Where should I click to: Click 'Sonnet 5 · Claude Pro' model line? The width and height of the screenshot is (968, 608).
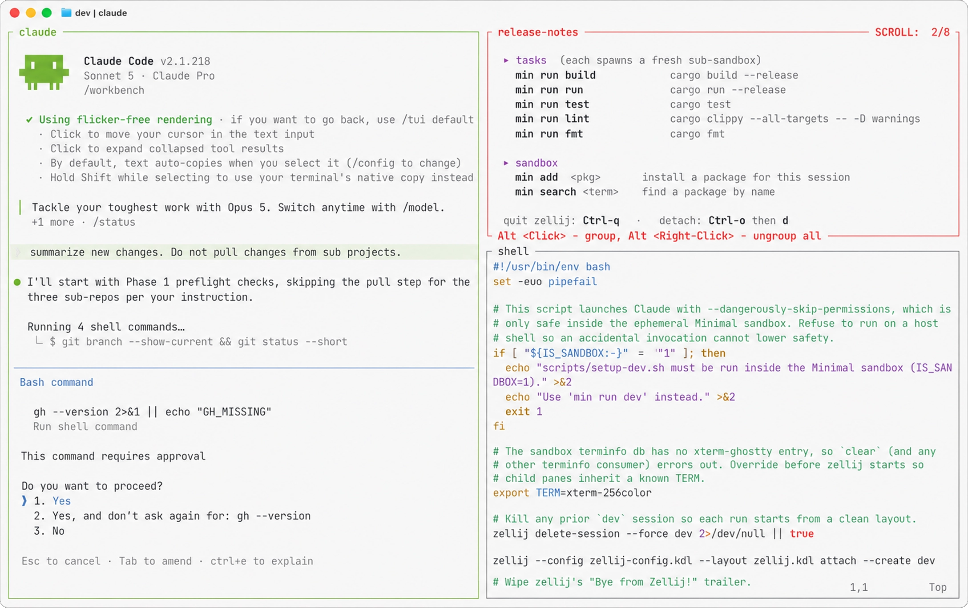[x=149, y=76]
